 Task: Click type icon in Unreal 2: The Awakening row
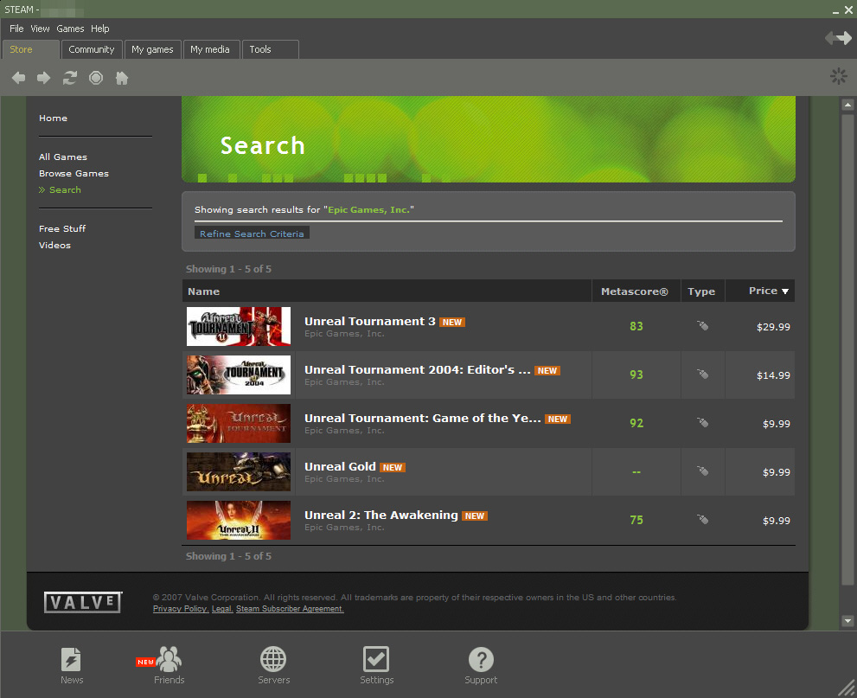click(x=703, y=520)
